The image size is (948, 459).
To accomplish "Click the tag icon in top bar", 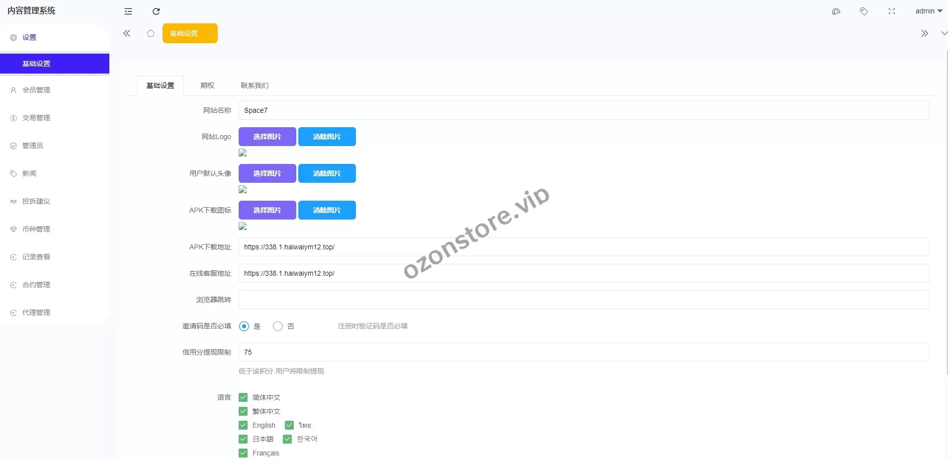I will (x=864, y=11).
